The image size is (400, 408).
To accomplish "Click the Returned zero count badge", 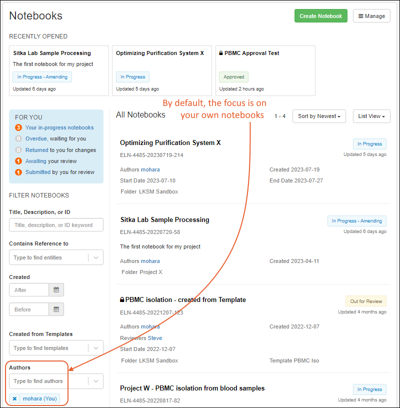I will [x=18, y=150].
